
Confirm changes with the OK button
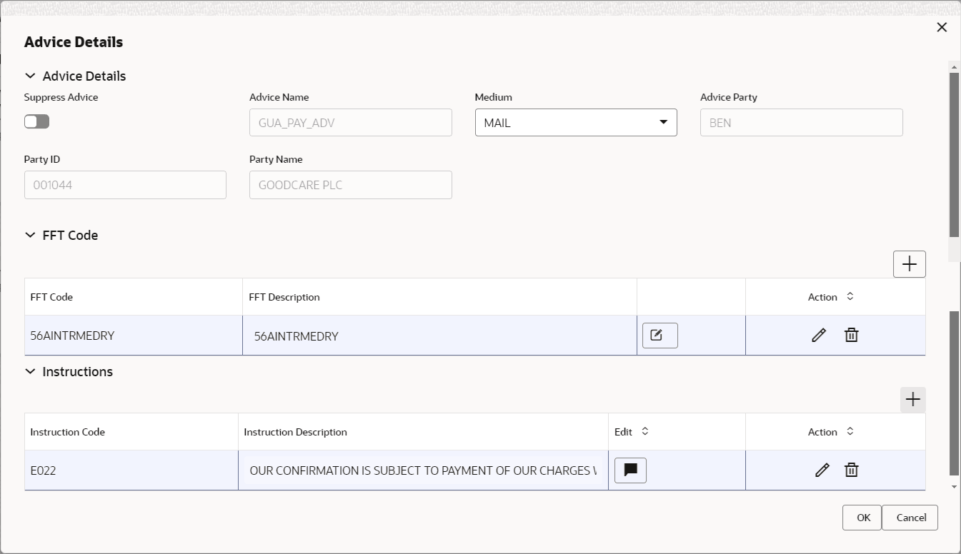tap(862, 518)
